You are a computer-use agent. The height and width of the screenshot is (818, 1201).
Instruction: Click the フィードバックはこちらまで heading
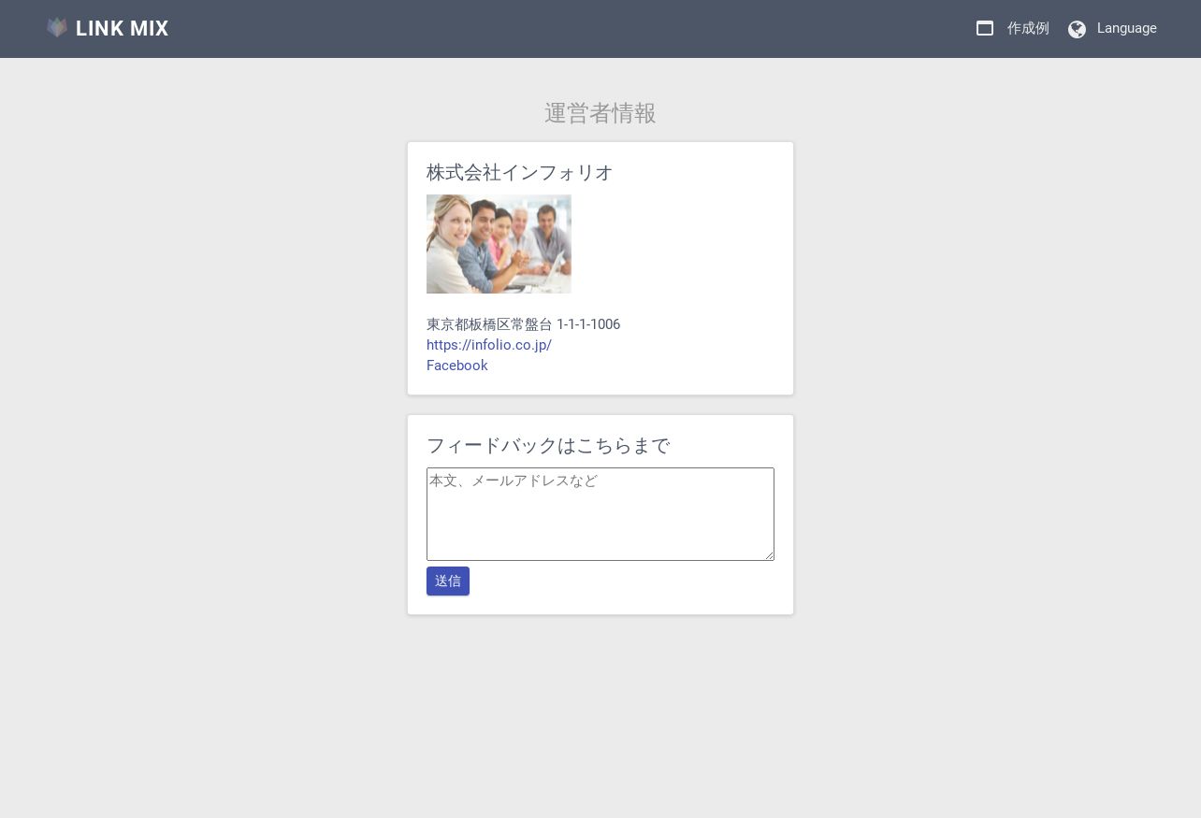tap(548, 446)
